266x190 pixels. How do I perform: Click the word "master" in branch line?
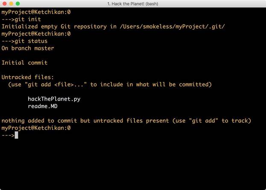(44, 48)
